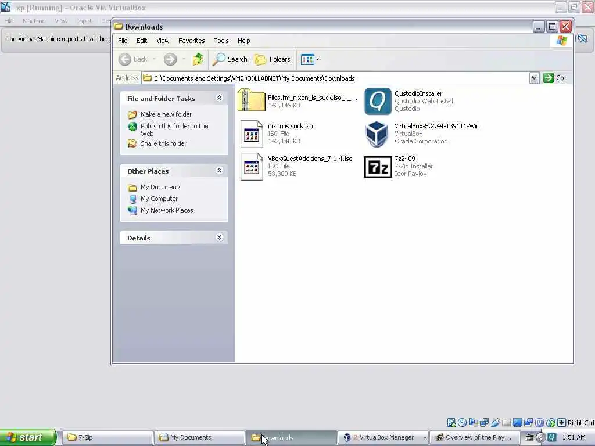Click the Qustodio tray icon
Screen dimensions: 595x446
coord(552,437)
